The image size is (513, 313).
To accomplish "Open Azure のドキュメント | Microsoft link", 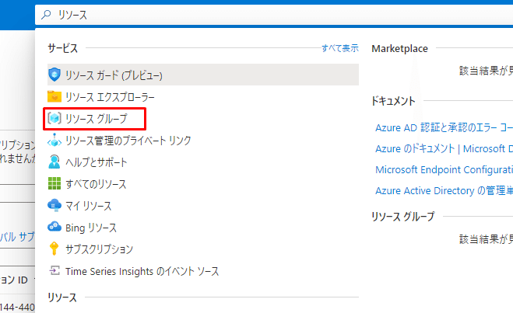I will click(444, 148).
